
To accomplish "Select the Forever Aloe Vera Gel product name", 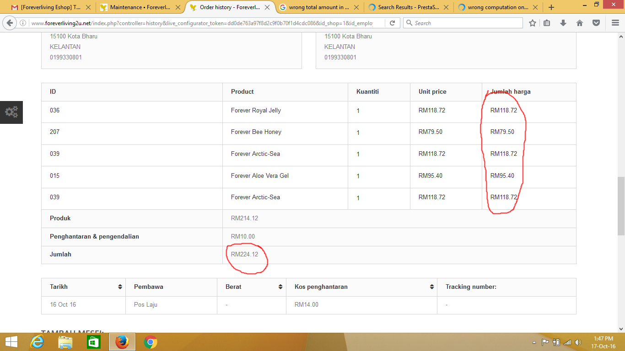I will (260, 176).
